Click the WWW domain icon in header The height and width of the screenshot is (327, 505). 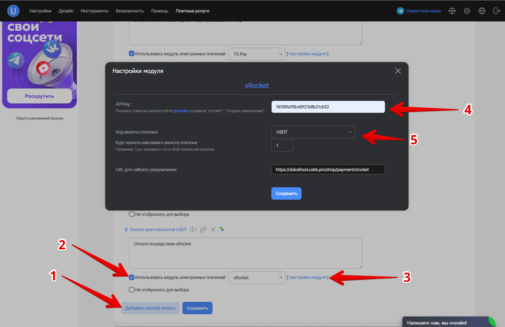[452, 11]
